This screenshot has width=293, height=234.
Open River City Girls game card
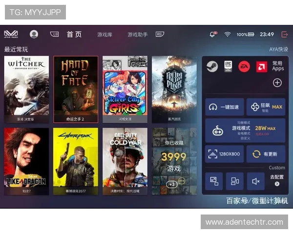(125, 89)
